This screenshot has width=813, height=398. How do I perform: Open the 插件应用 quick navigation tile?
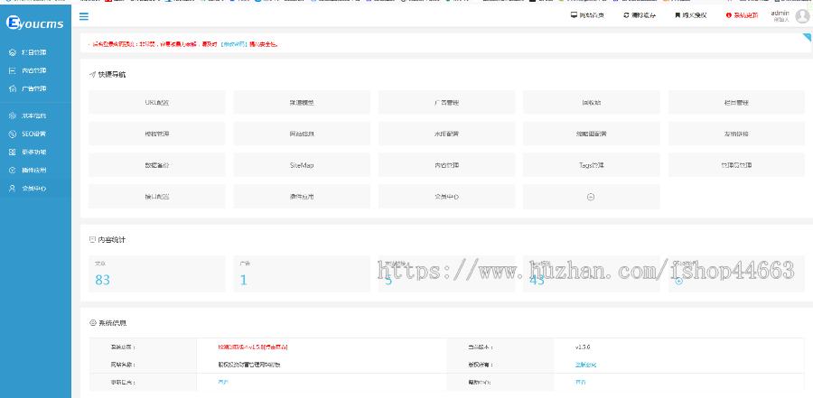pyautogui.click(x=302, y=197)
